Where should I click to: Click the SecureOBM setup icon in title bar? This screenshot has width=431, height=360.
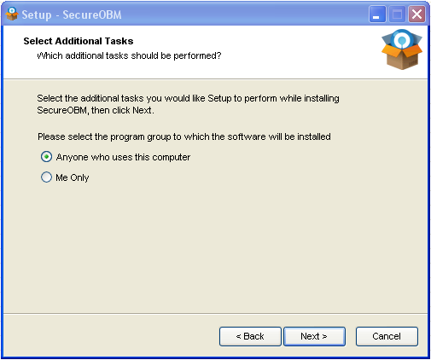[12, 14]
